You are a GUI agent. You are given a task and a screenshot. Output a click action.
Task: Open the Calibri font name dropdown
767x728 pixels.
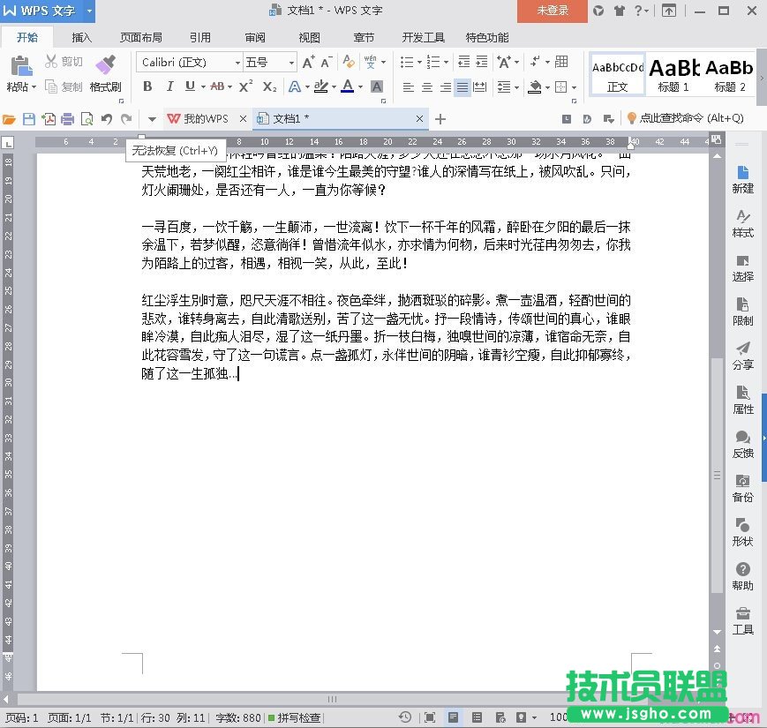click(x=237, y=63)
